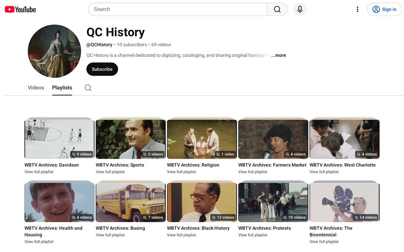Screen dimensions: 404x252
Task: Click title WBTV Archives: Farmers Market
Action: 272,165
